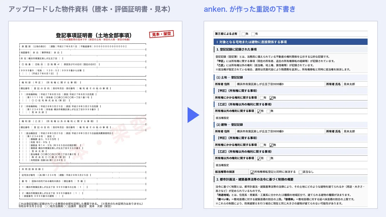The image size is (386, 217).
Task: Uncheck 無 for building 所有権にかかる権利に関する事項
Action: 271,145
